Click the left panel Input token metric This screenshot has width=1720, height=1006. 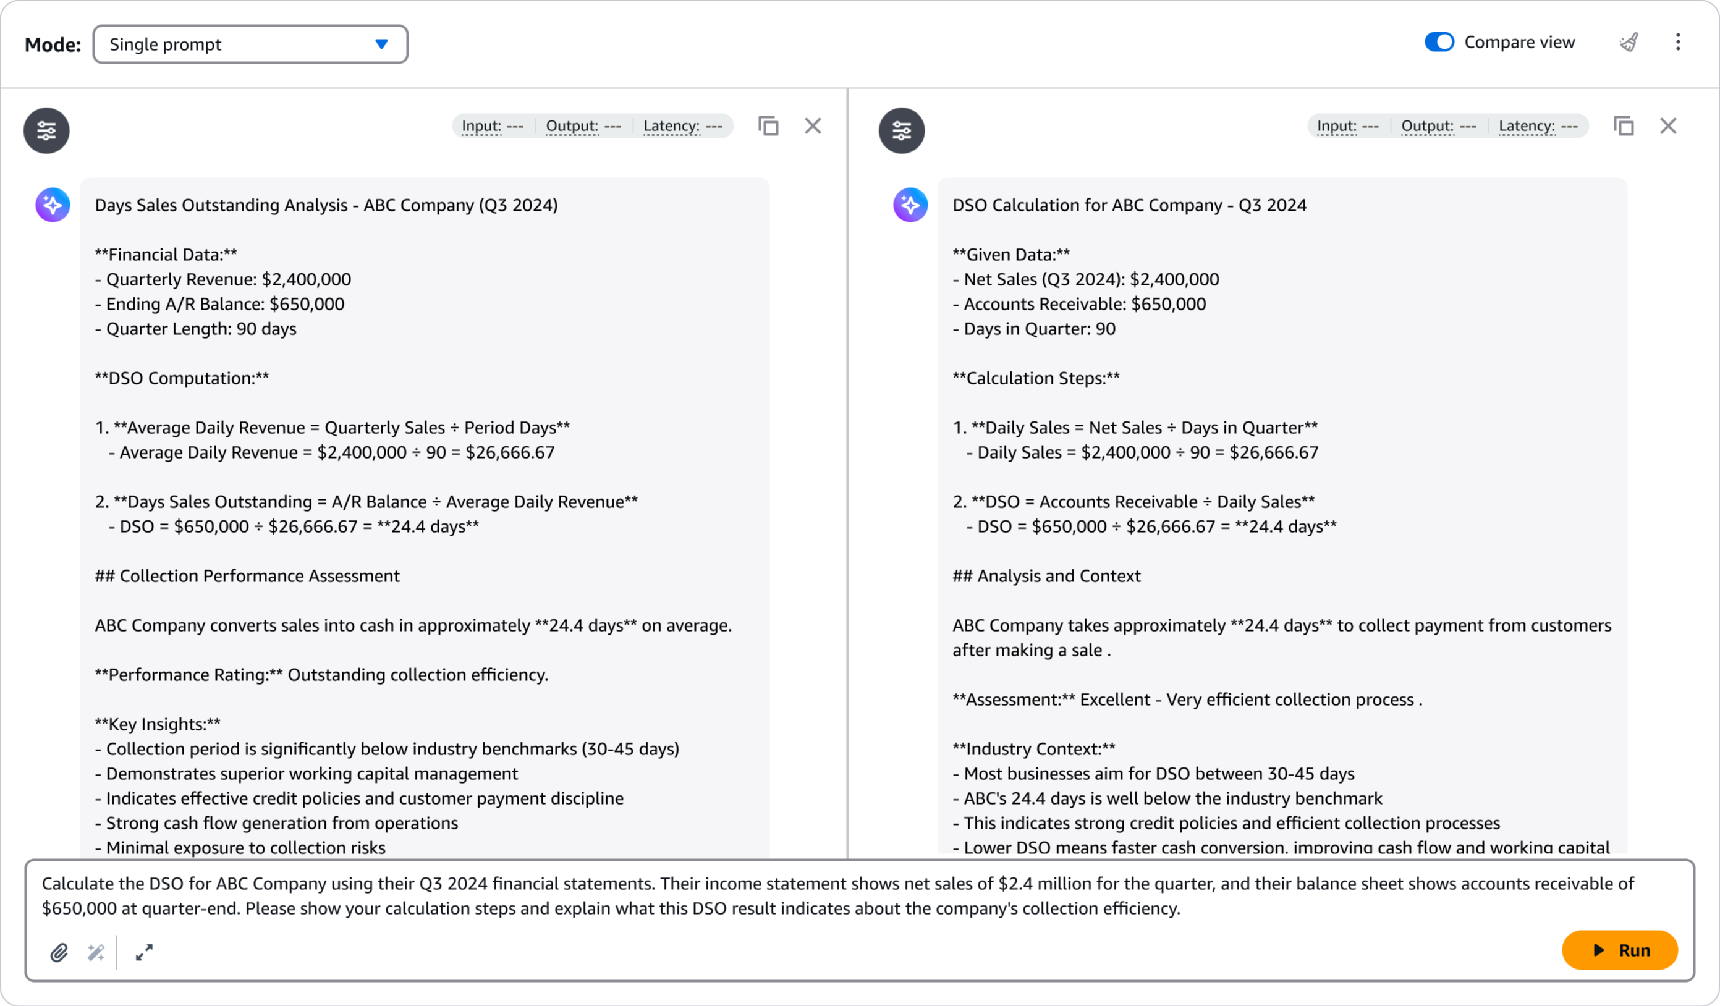click(492, 126)
